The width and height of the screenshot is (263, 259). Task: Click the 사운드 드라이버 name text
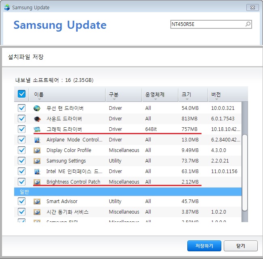point(64,119)
